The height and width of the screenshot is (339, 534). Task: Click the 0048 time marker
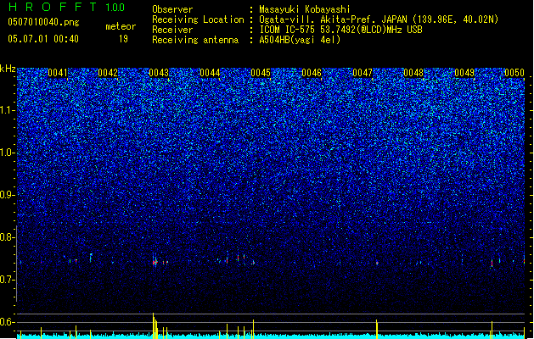pos(413,73)
